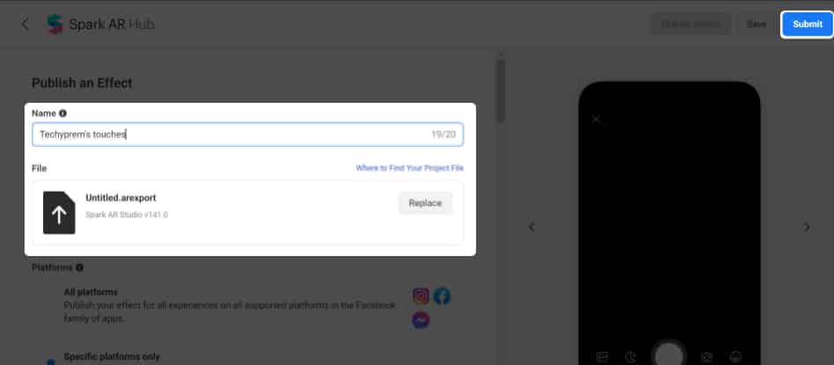
Task: Click the effect Name text field
Action: pyautogui.click(x=229, y=135)
